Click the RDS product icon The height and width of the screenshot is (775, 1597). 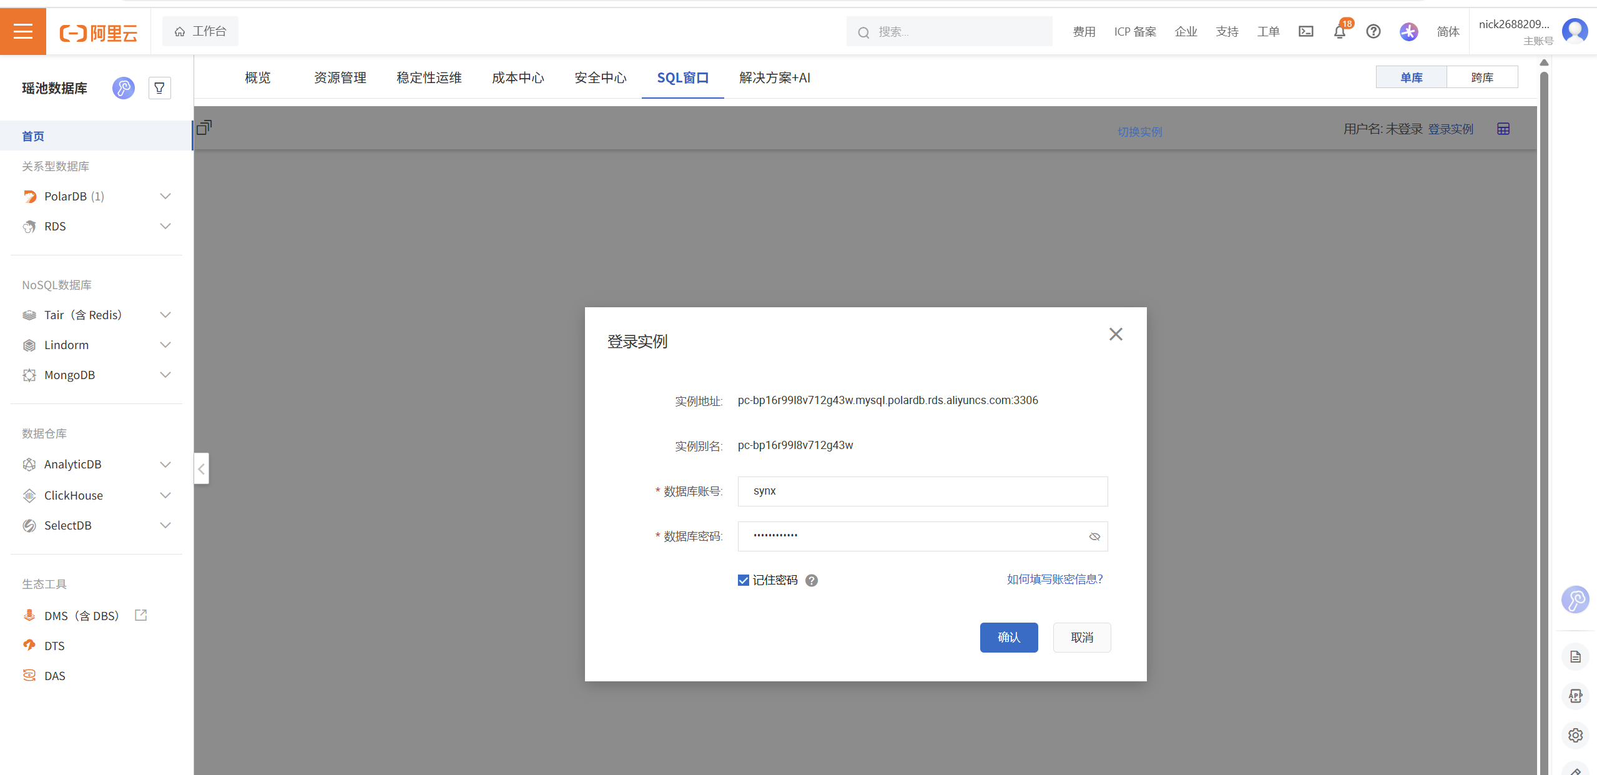(29, 227)
